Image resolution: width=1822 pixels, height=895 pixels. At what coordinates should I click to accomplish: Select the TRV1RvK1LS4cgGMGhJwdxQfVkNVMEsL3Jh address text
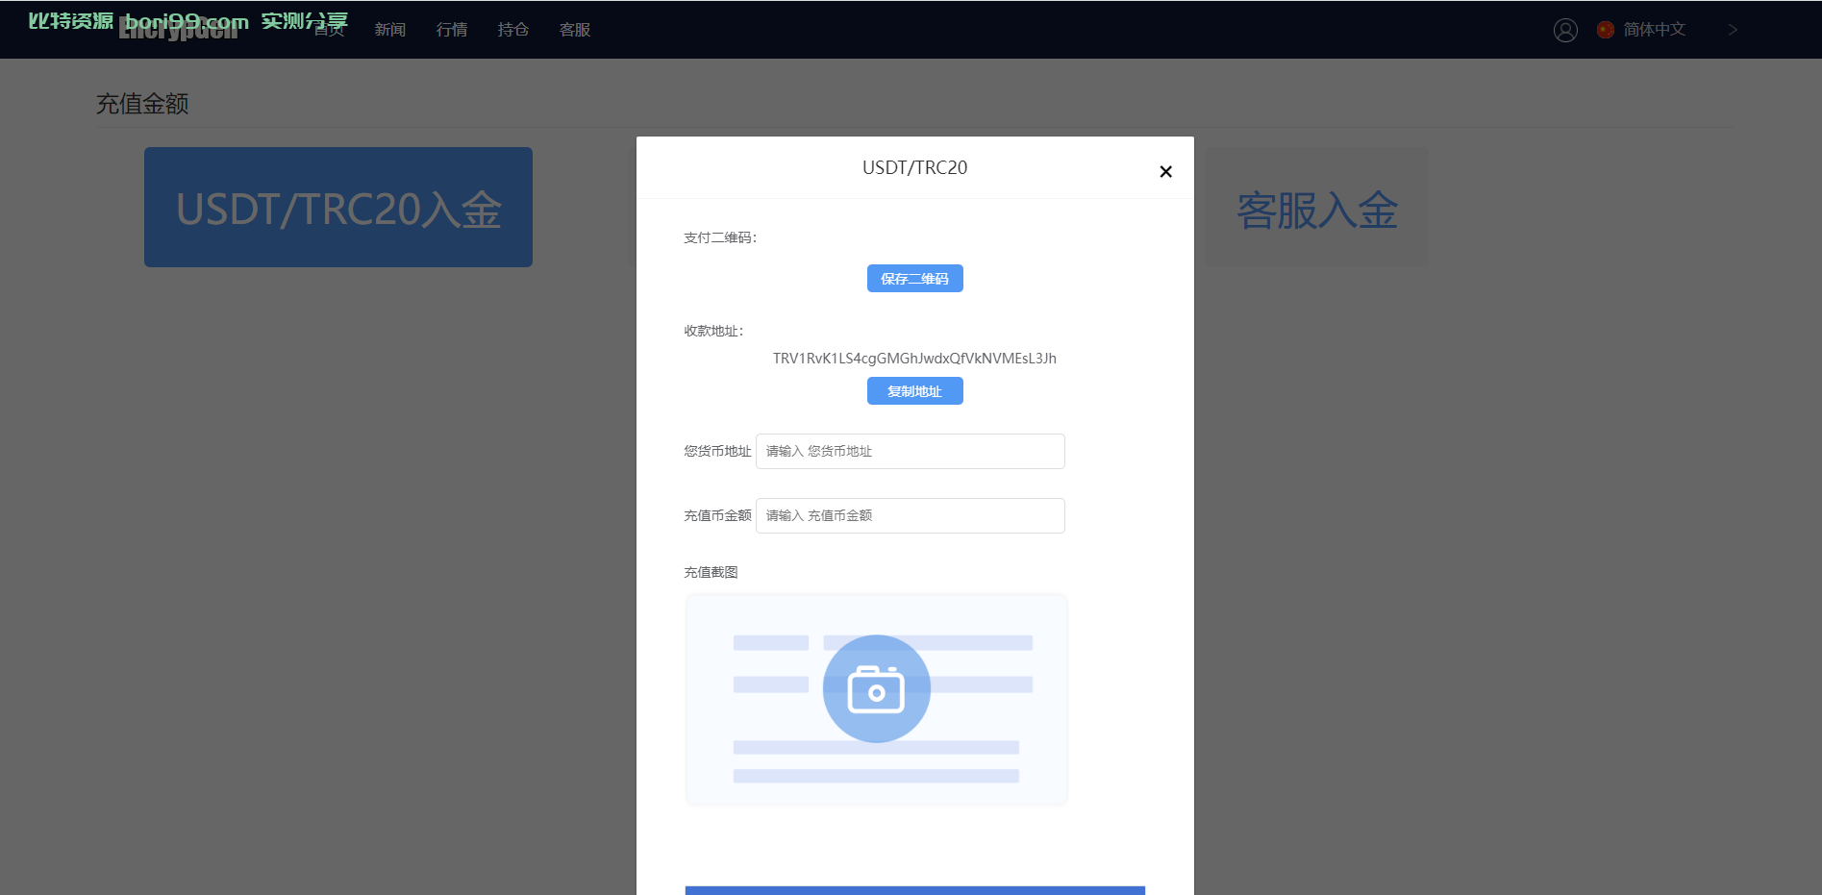tap(914, 359)
